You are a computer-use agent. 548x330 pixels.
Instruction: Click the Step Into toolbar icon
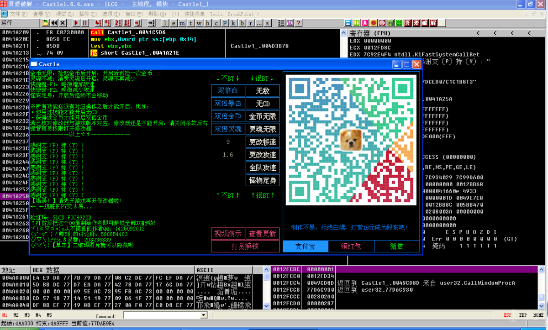(98, 23)
